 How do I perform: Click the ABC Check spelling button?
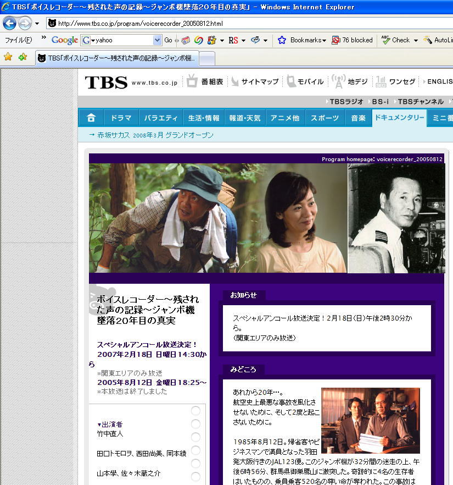click(x=395, y=40)
